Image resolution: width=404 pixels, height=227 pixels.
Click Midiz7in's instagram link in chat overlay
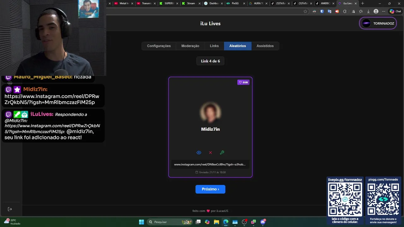[52, 99]
